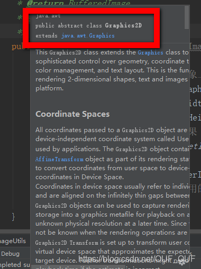The width and height of the screenshot is (201, 269).
Task: Click the Graphics2D Transform code text
Action: tap(67, 243)
